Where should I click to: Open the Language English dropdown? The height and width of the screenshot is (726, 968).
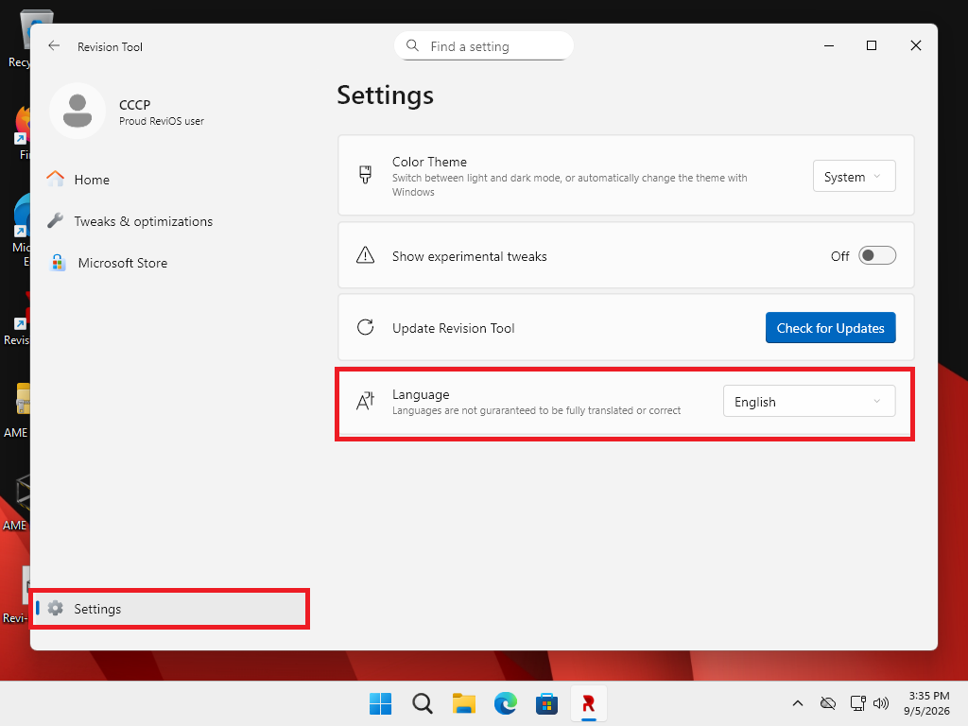click(809, 401)
